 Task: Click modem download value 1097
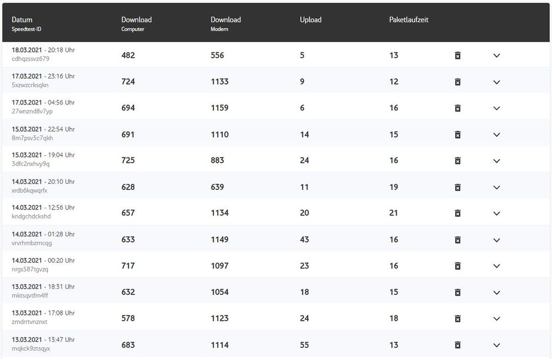point(220,266)
